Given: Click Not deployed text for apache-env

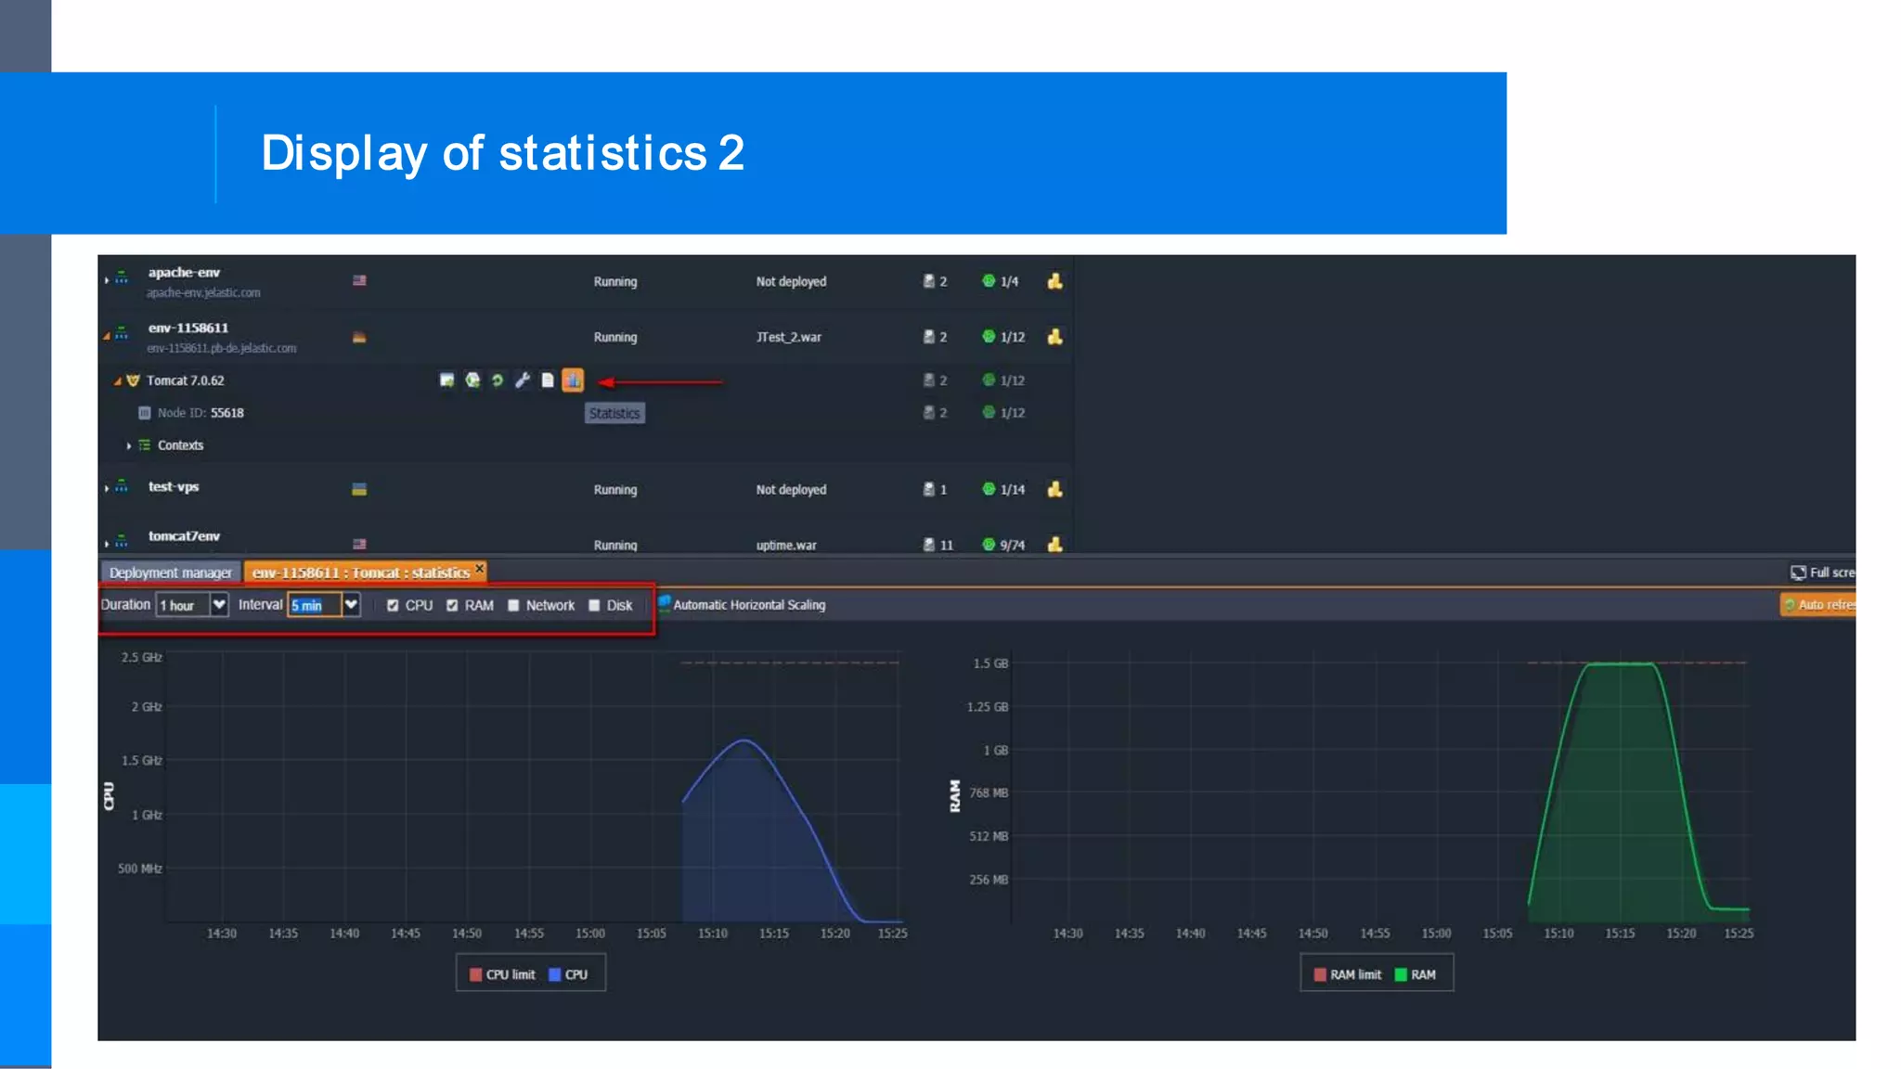Looking at the screenshot, I should point(791,281).
